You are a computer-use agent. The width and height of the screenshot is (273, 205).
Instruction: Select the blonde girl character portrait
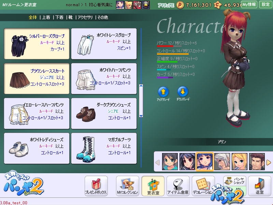240,161
